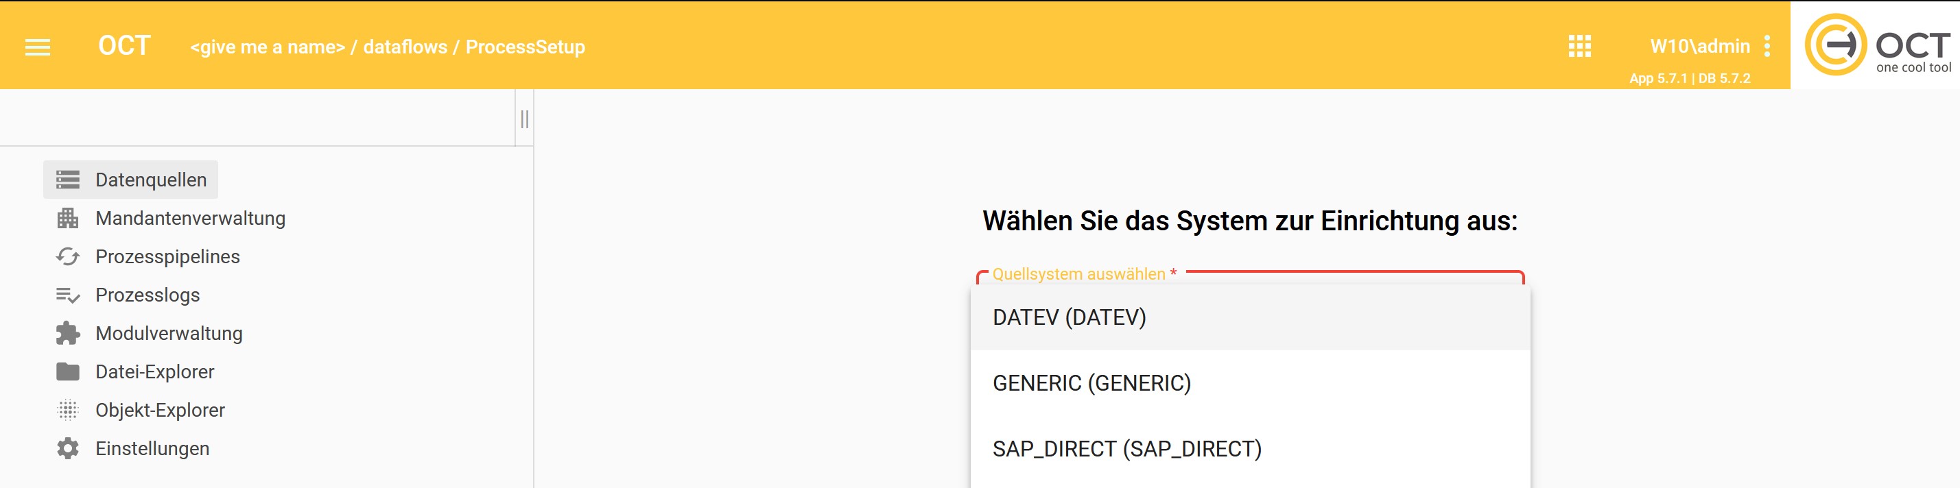Viewport: 1960px width, 488px height.
Task: Click the OCT one cool tool logo
Action: tap(1876, 45)
